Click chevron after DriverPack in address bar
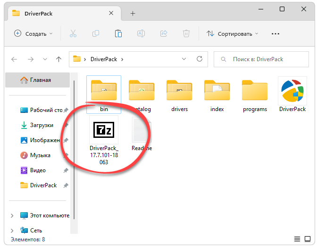This screenshot has width=317, height=247. (x=122, y=59)
